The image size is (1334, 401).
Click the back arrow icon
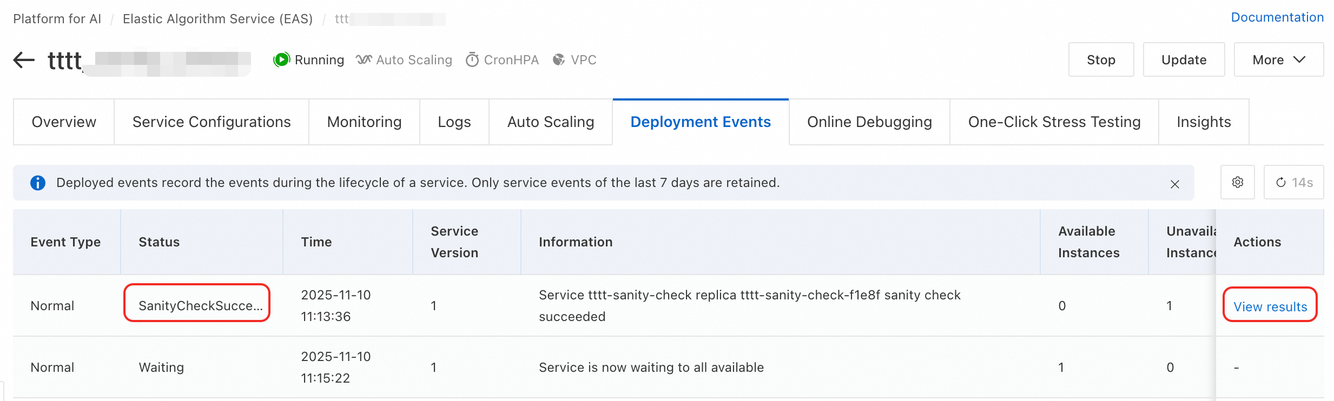24,60
